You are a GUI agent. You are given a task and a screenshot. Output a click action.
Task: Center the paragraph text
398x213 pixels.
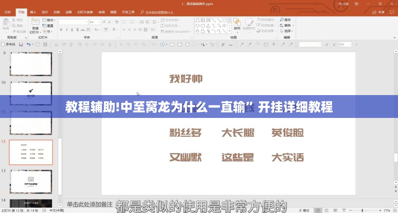129,30
